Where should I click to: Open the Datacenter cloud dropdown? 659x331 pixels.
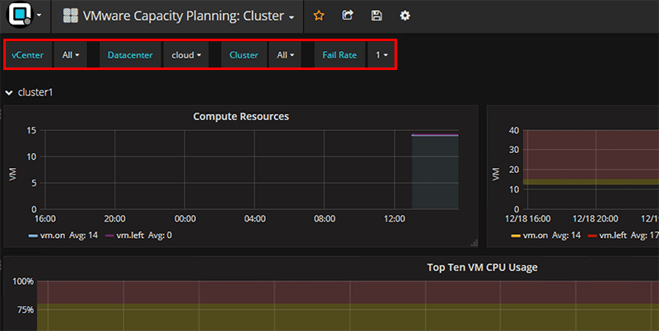(186, 55)
